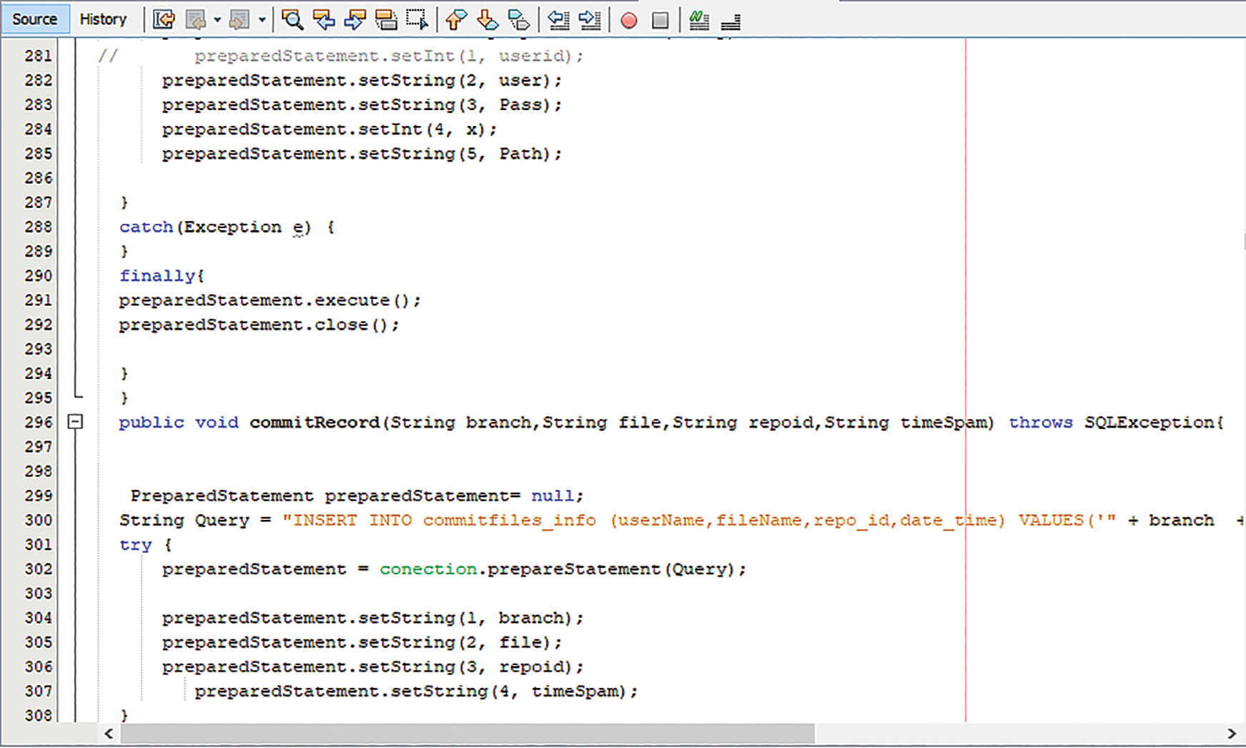Click the Last Edit location icon
The image size is (1246, 748).
tap(164, 20)
